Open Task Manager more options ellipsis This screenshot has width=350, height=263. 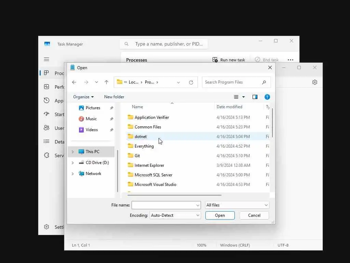pyautogui.click(x=291, y=60)
